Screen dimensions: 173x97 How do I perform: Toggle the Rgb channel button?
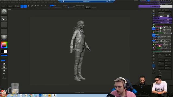coord(42,5)
